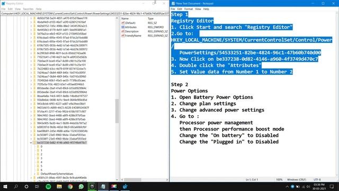Open Registry Editor File menu
The image size is (339, 191).
3,9
